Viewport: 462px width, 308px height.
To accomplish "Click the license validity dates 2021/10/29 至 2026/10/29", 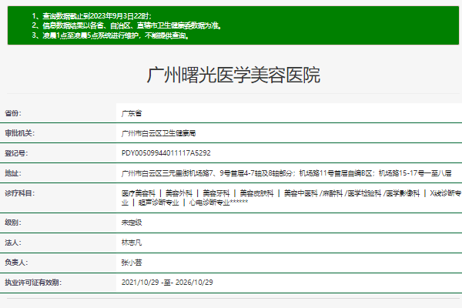I will tap(167, 283).
